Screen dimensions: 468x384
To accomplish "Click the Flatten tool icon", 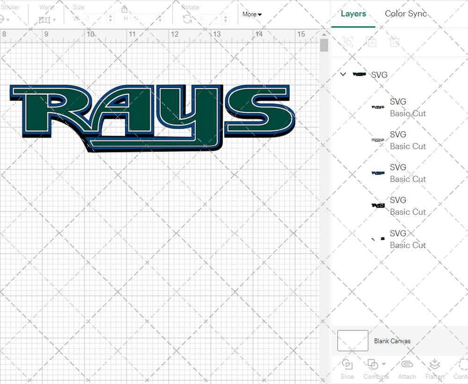I will pyautogui.click(x=435, y=365).
